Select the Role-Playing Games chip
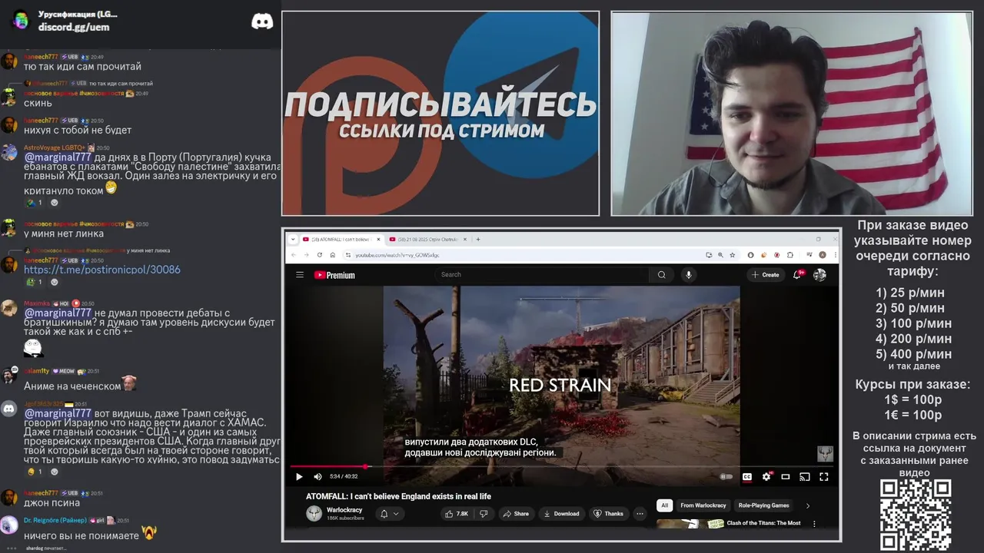984x553 pixels. pyautogui.click(x=763, y=505)
